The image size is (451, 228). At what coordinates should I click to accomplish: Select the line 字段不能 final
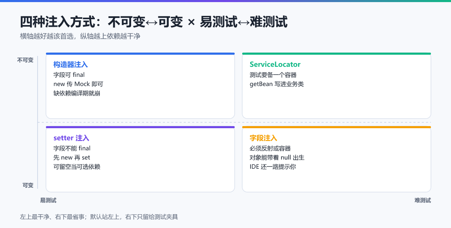(72, 148)
